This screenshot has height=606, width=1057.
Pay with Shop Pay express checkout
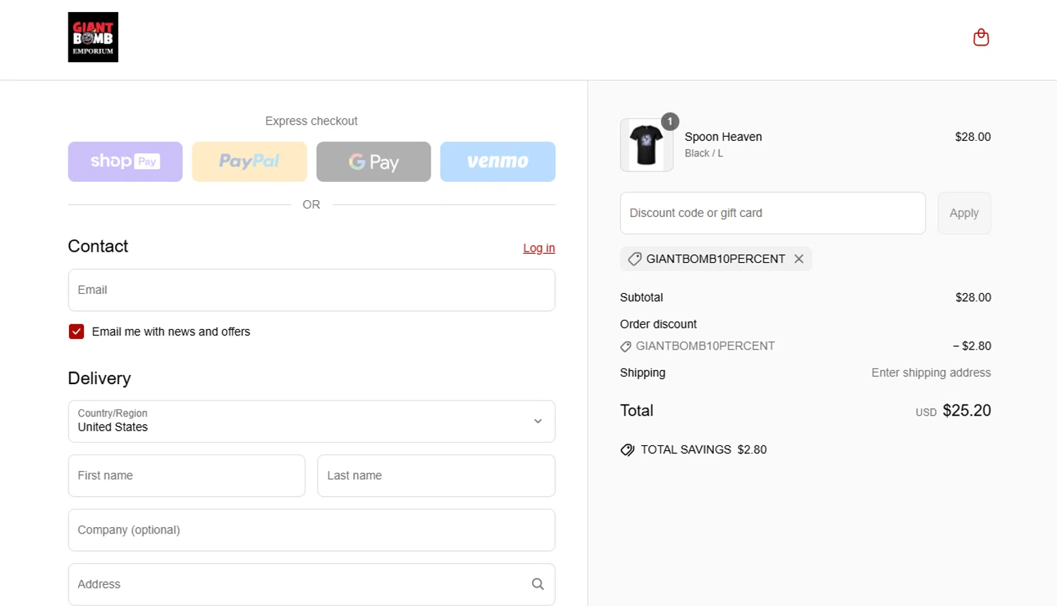(125, 161)
